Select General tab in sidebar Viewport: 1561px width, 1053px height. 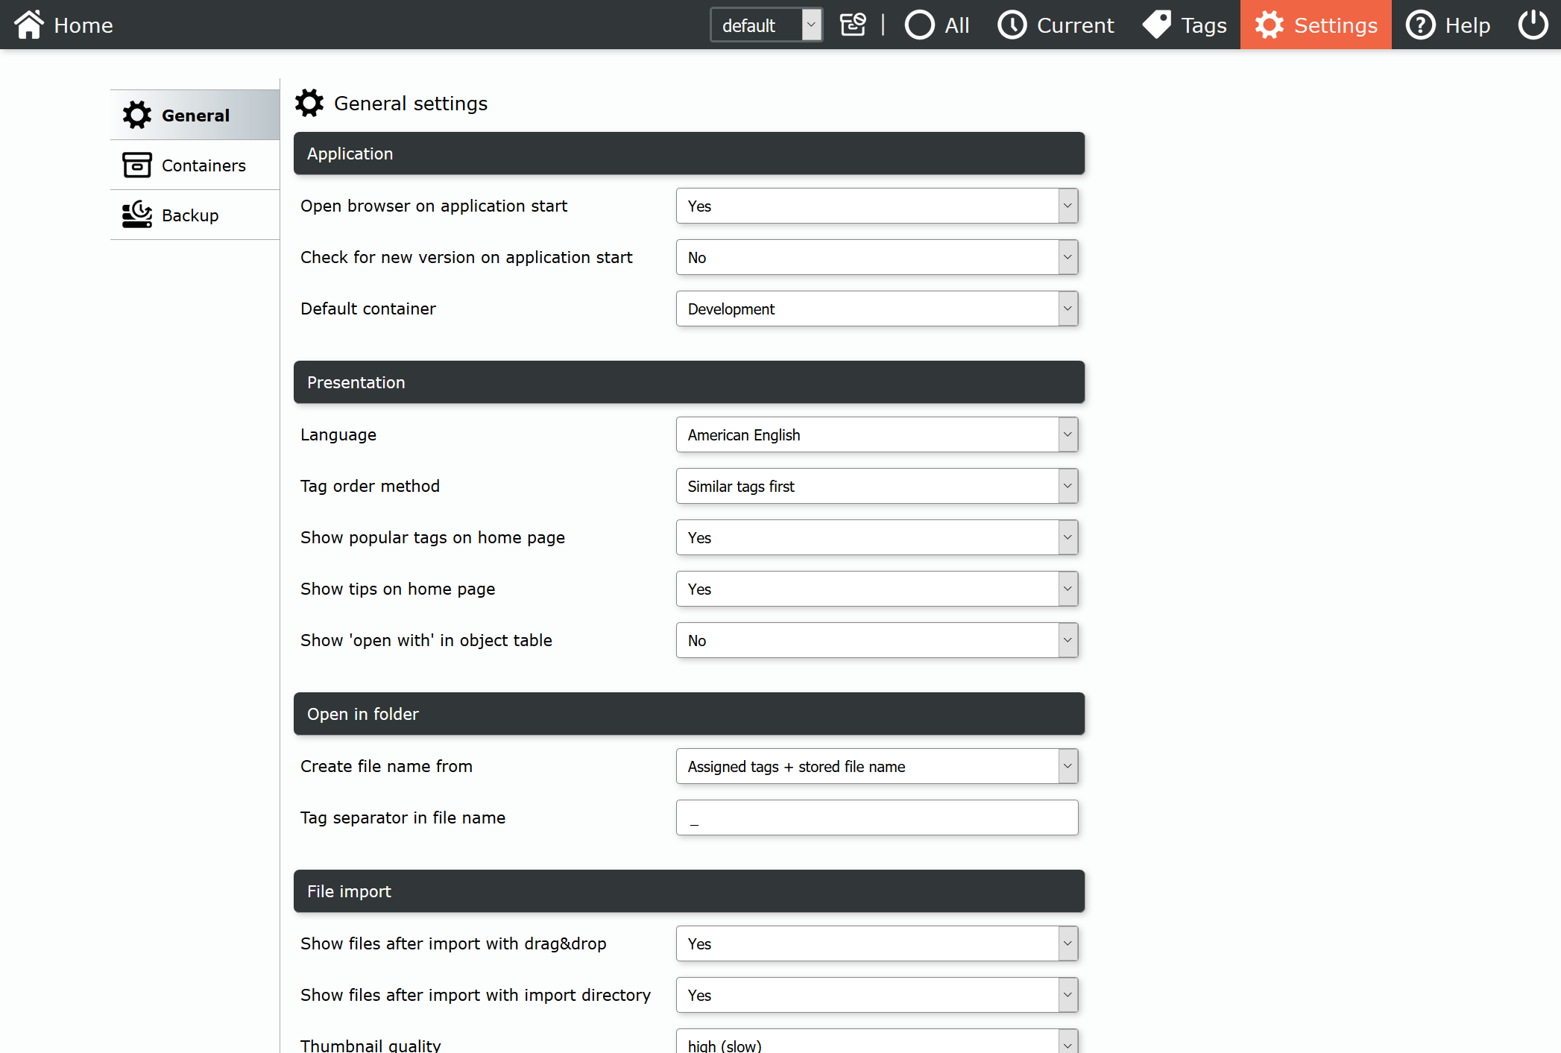click(x=195, y=116)
